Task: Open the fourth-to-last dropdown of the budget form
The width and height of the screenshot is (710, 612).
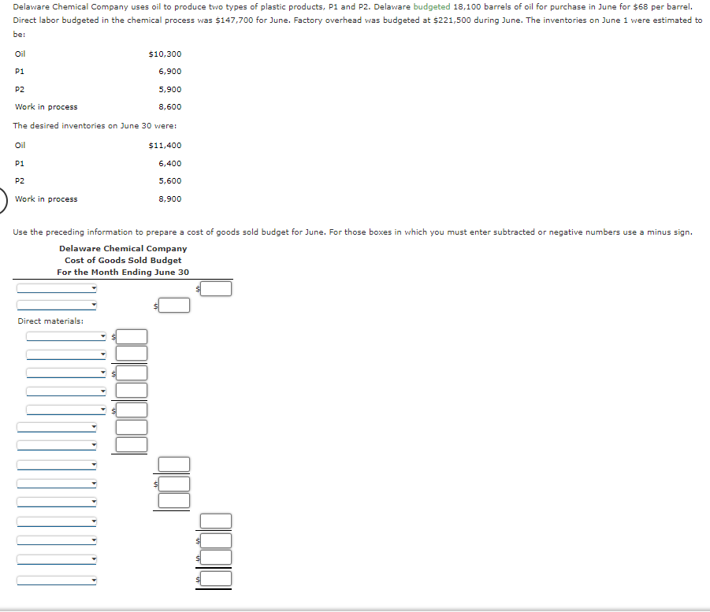Action: click(x=57, y=521)
